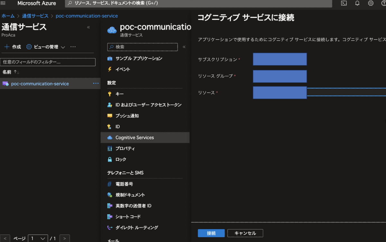Screen dimensions: 386x242
Task: Open the notifications bell
Action: point(357,3)
